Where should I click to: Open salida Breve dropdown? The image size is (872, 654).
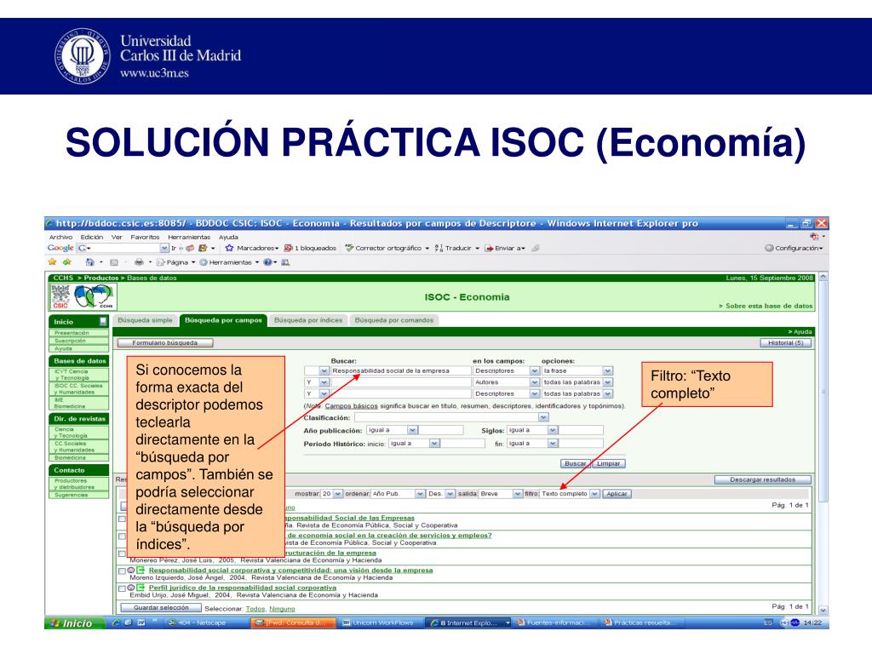tap(518, 494)
